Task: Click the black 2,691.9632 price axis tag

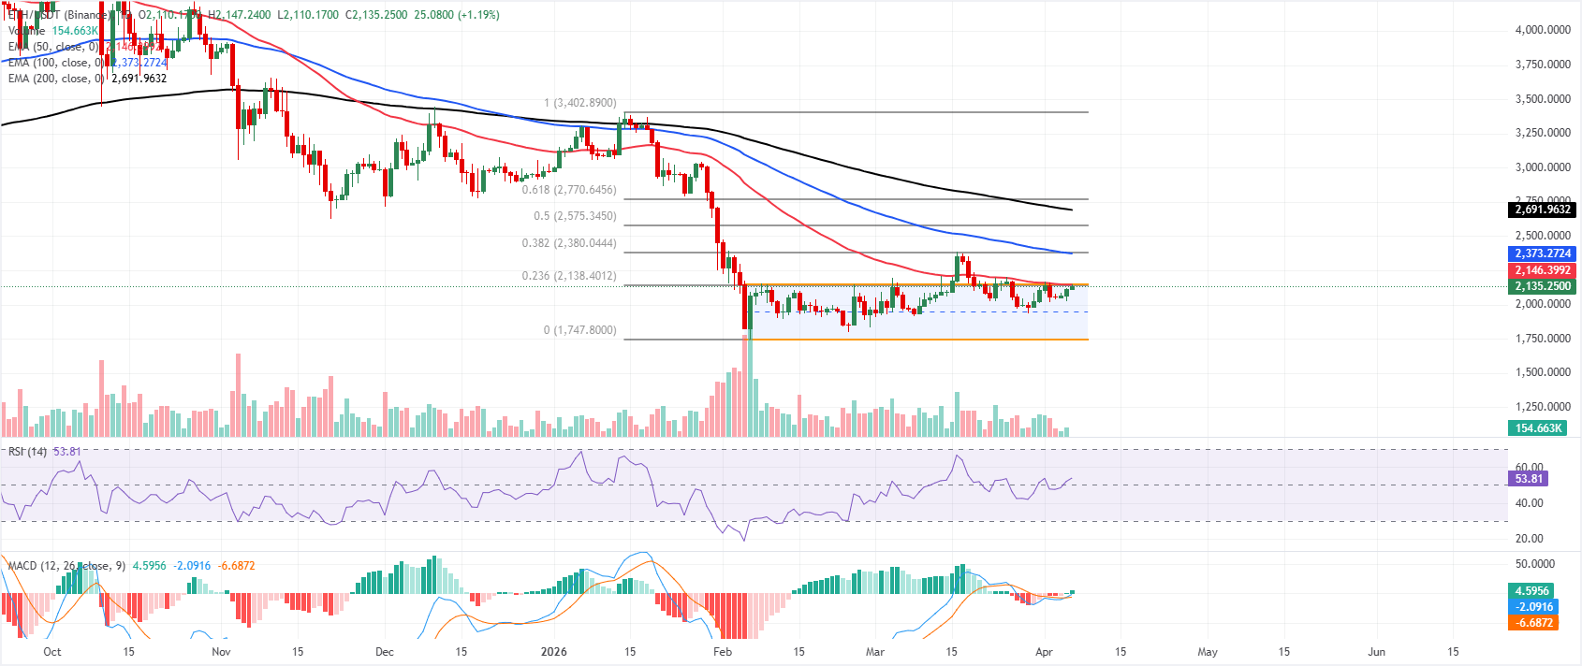Action: [1543, 210]
